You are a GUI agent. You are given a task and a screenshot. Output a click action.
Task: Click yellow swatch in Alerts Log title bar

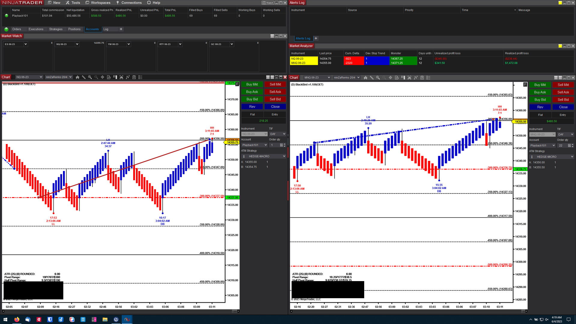click(560, 3)
